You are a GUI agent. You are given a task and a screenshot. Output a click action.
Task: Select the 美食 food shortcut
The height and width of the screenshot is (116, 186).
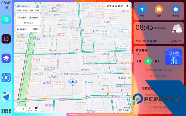pos(31,10)
